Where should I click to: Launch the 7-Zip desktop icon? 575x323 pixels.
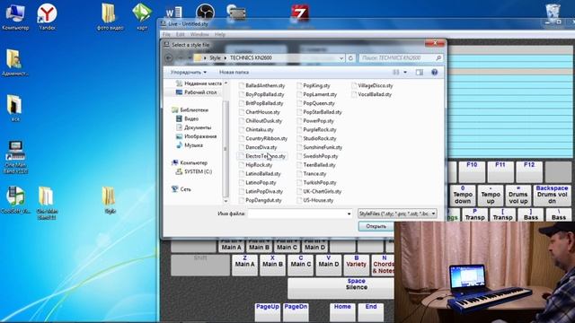pos(299,14)
